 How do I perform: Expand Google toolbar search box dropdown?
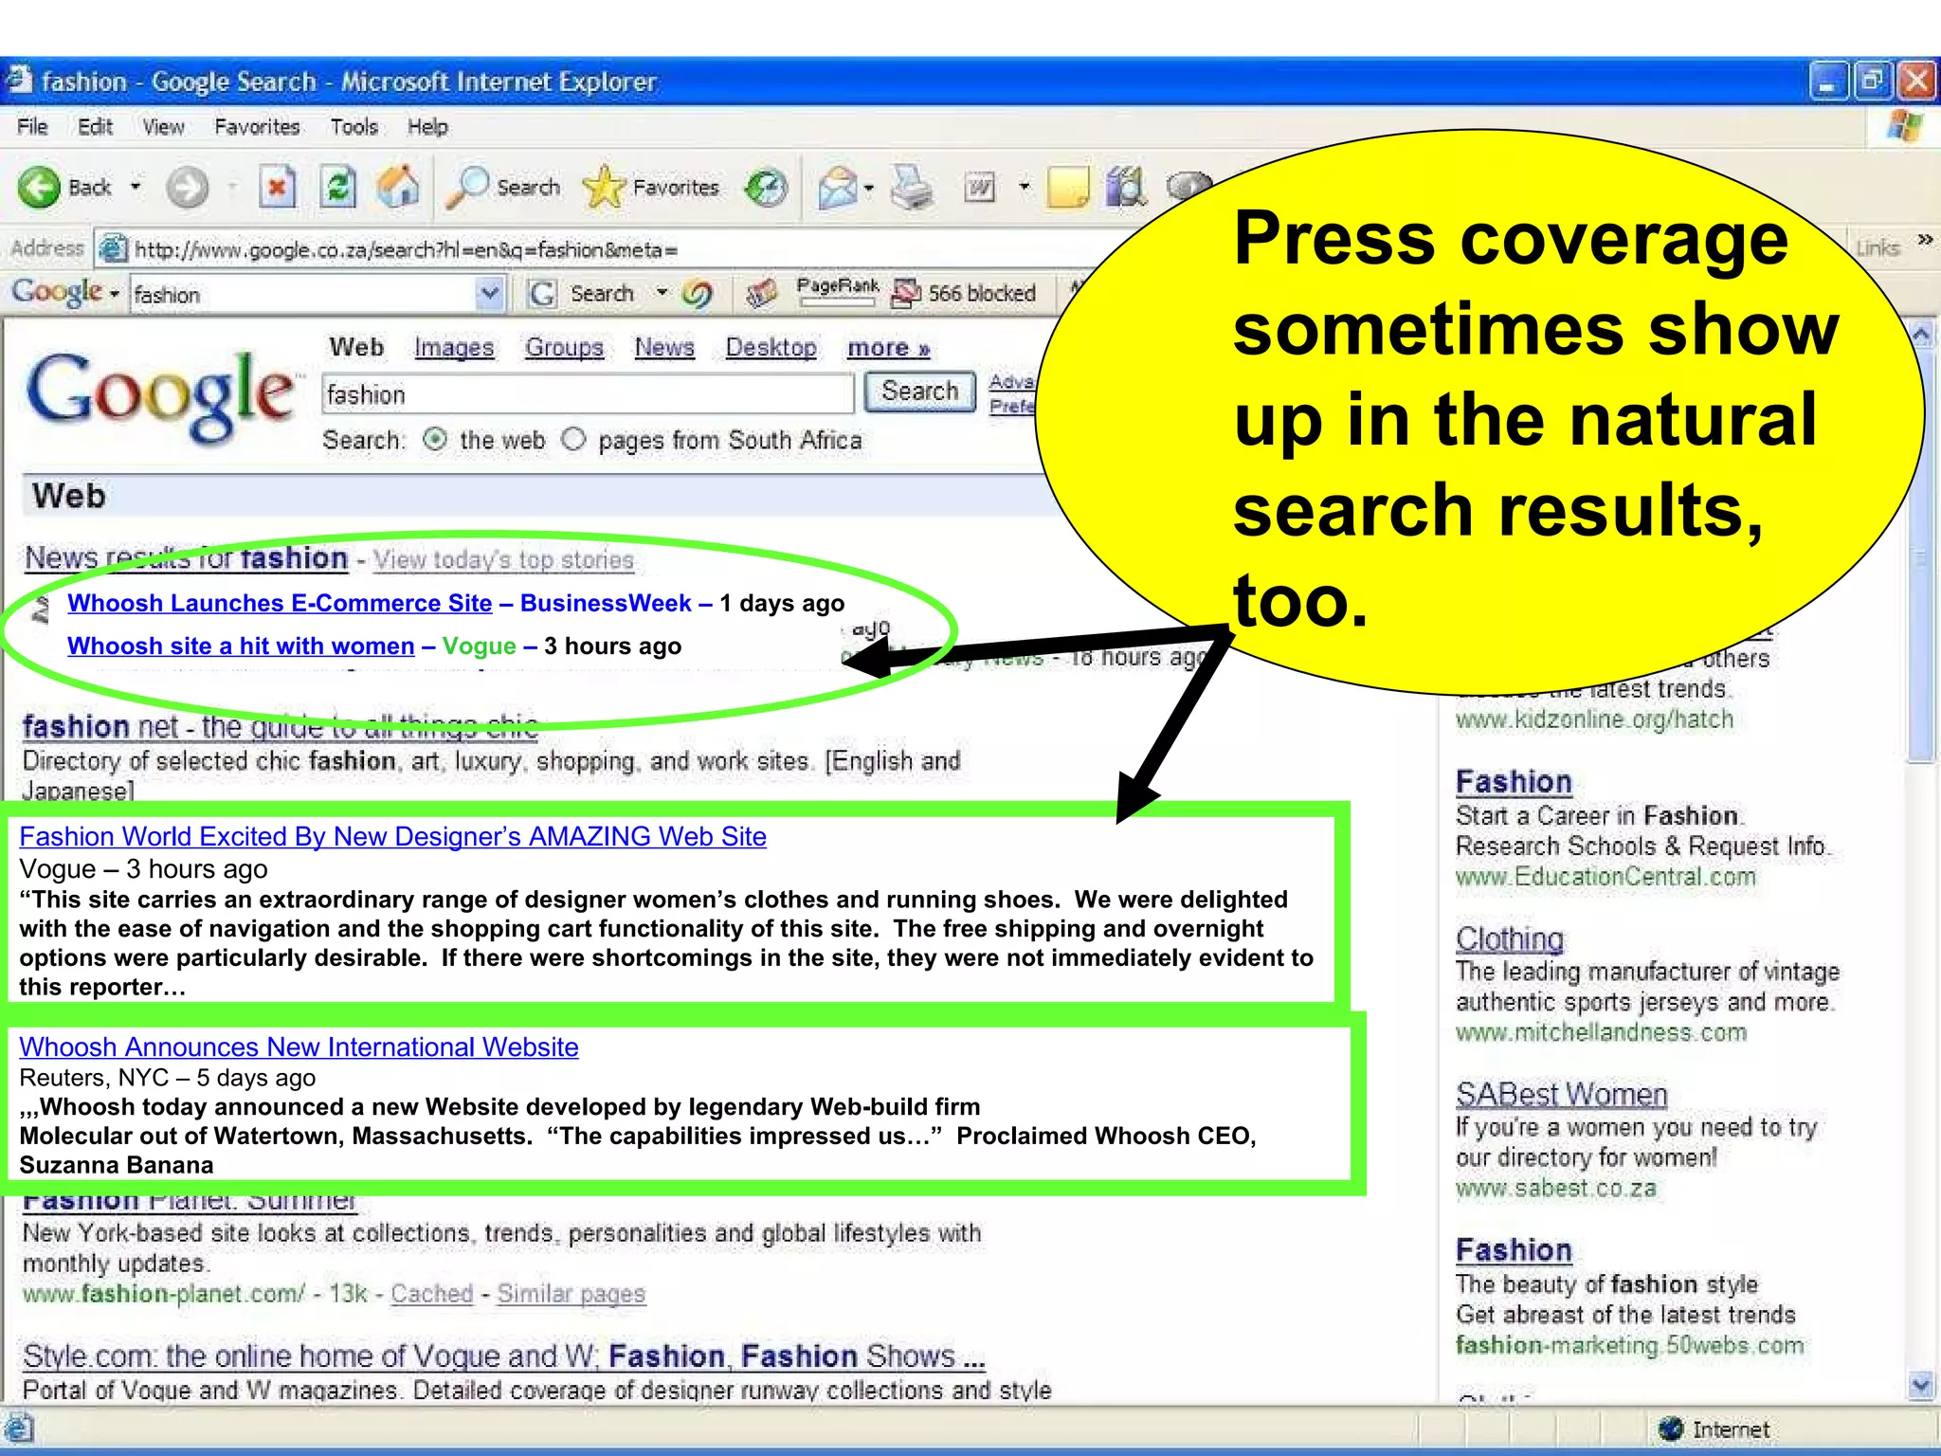coord(489,294)
